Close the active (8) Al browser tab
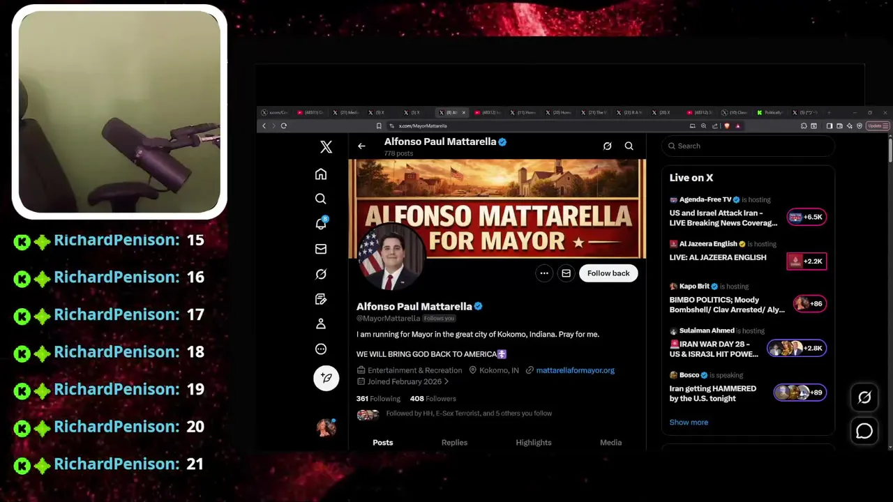The image size is (893, 502). pyautogui.click(x=463, y=112)
